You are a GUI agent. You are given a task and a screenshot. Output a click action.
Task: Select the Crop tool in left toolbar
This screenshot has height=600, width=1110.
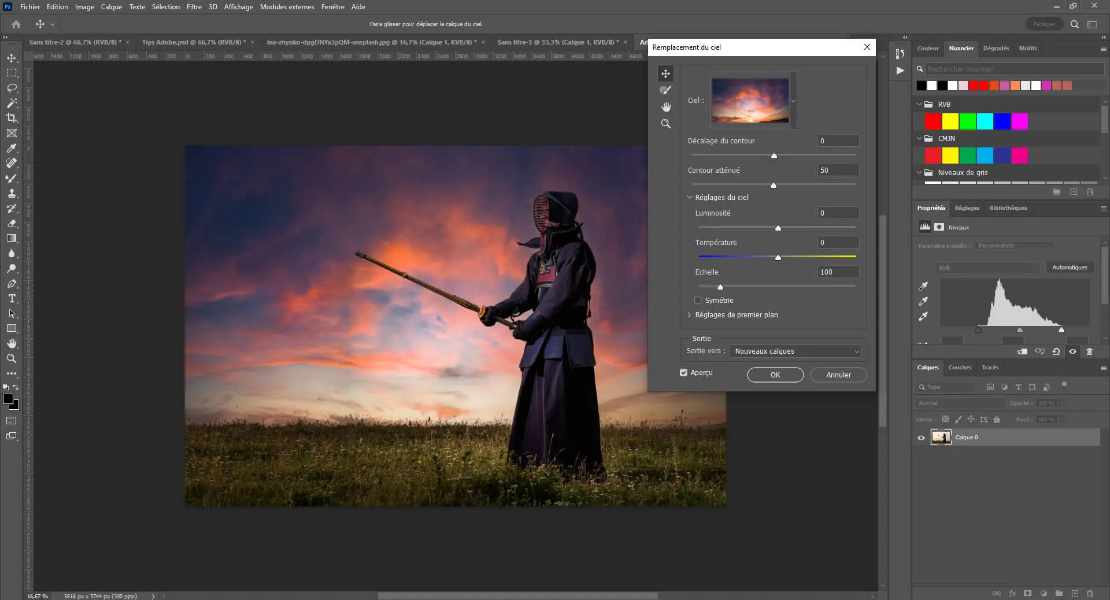coord(12,118)
